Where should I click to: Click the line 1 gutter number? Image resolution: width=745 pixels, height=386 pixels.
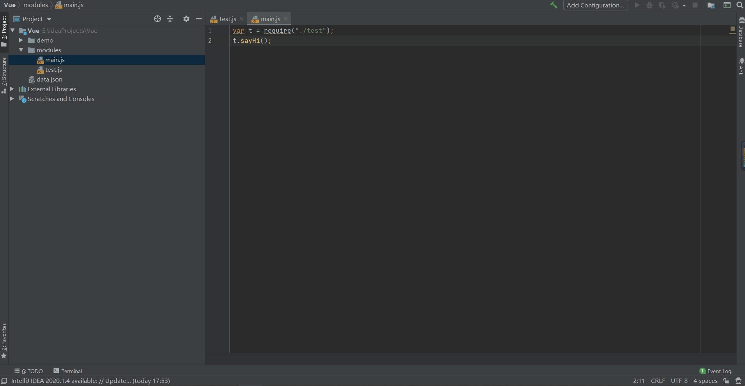pyautogui.click(x=210, y=30)
